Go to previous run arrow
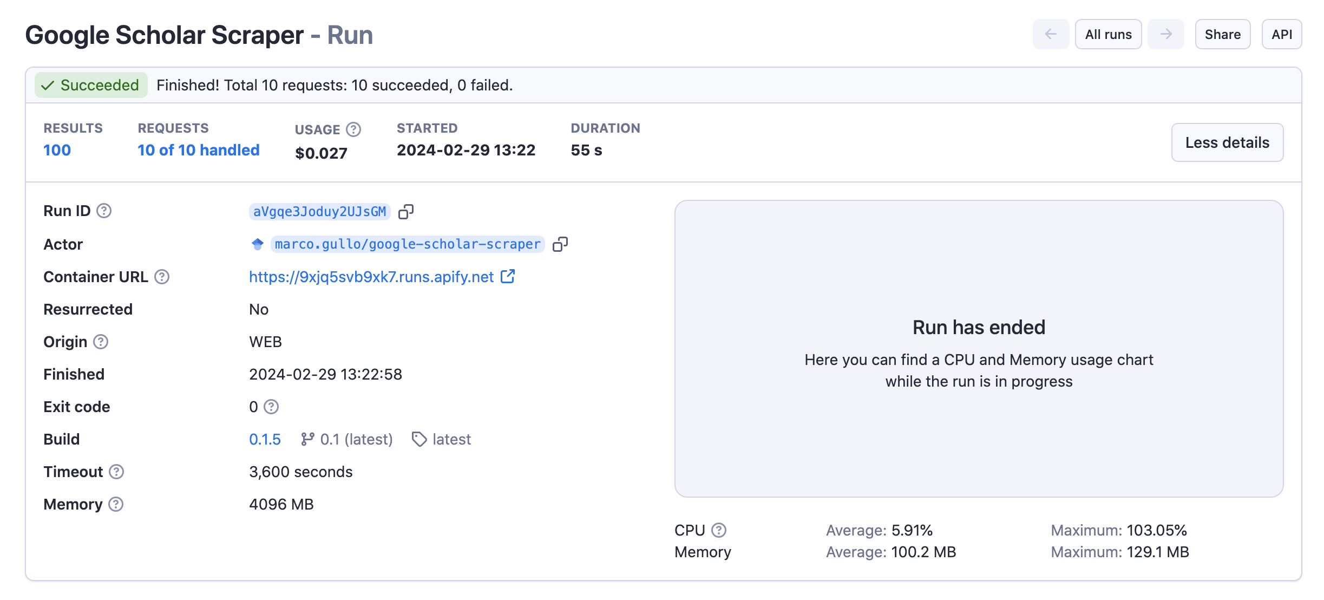1324x600 pixels. 1050,34
